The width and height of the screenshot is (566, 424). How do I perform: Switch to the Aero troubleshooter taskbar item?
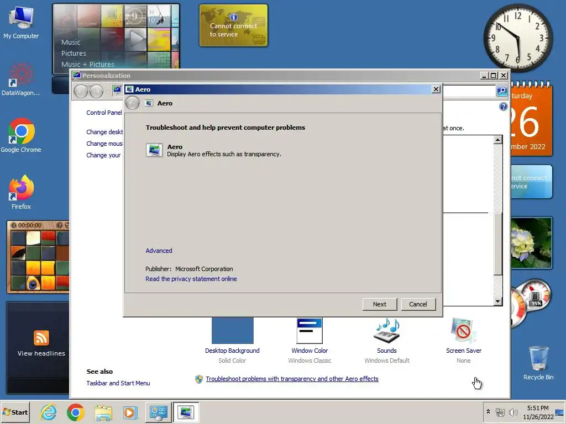tap(186, 412)
